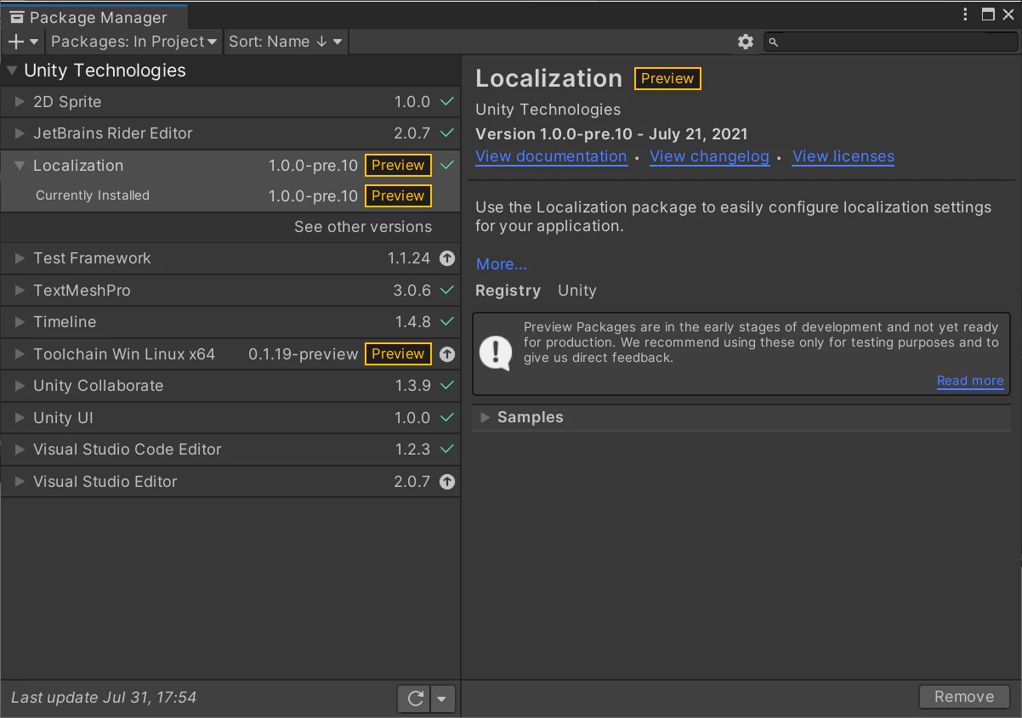This screenshot has height=718, width=1022.
Task: Click the Test Framework update arrow icon
Action: (x=447, y=258)
